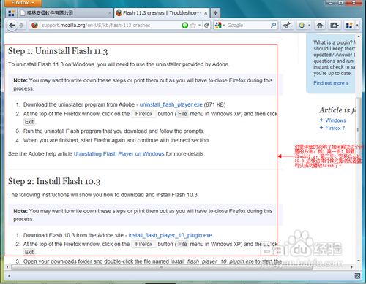Close the Flash 11.3 crashes tab
Screen dimensions: 366x284
click(x=206, y=13)
